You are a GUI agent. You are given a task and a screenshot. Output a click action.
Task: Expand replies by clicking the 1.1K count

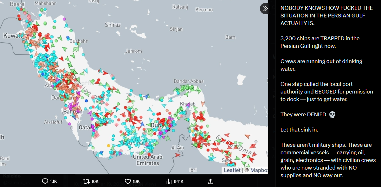(53, 181)
